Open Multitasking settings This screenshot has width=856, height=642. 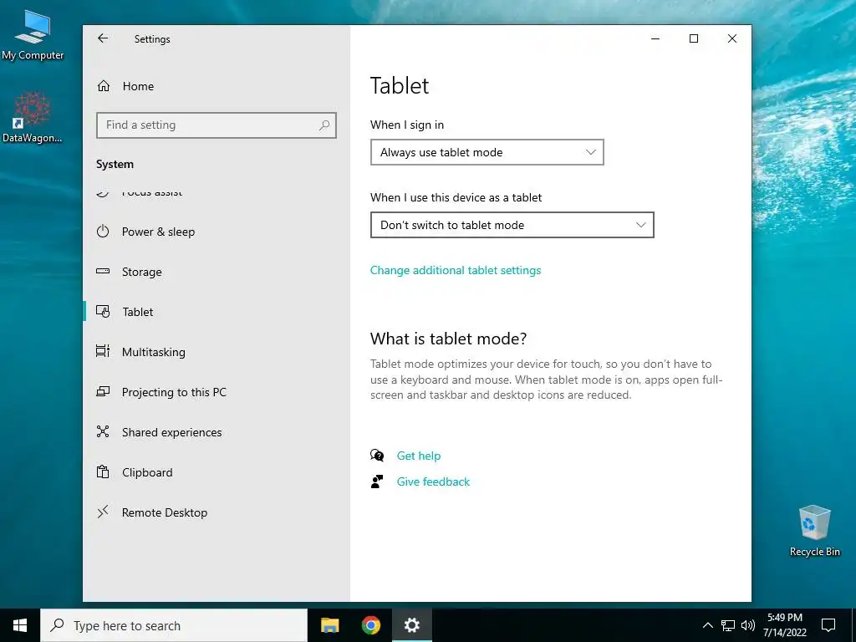click(217, 352)
